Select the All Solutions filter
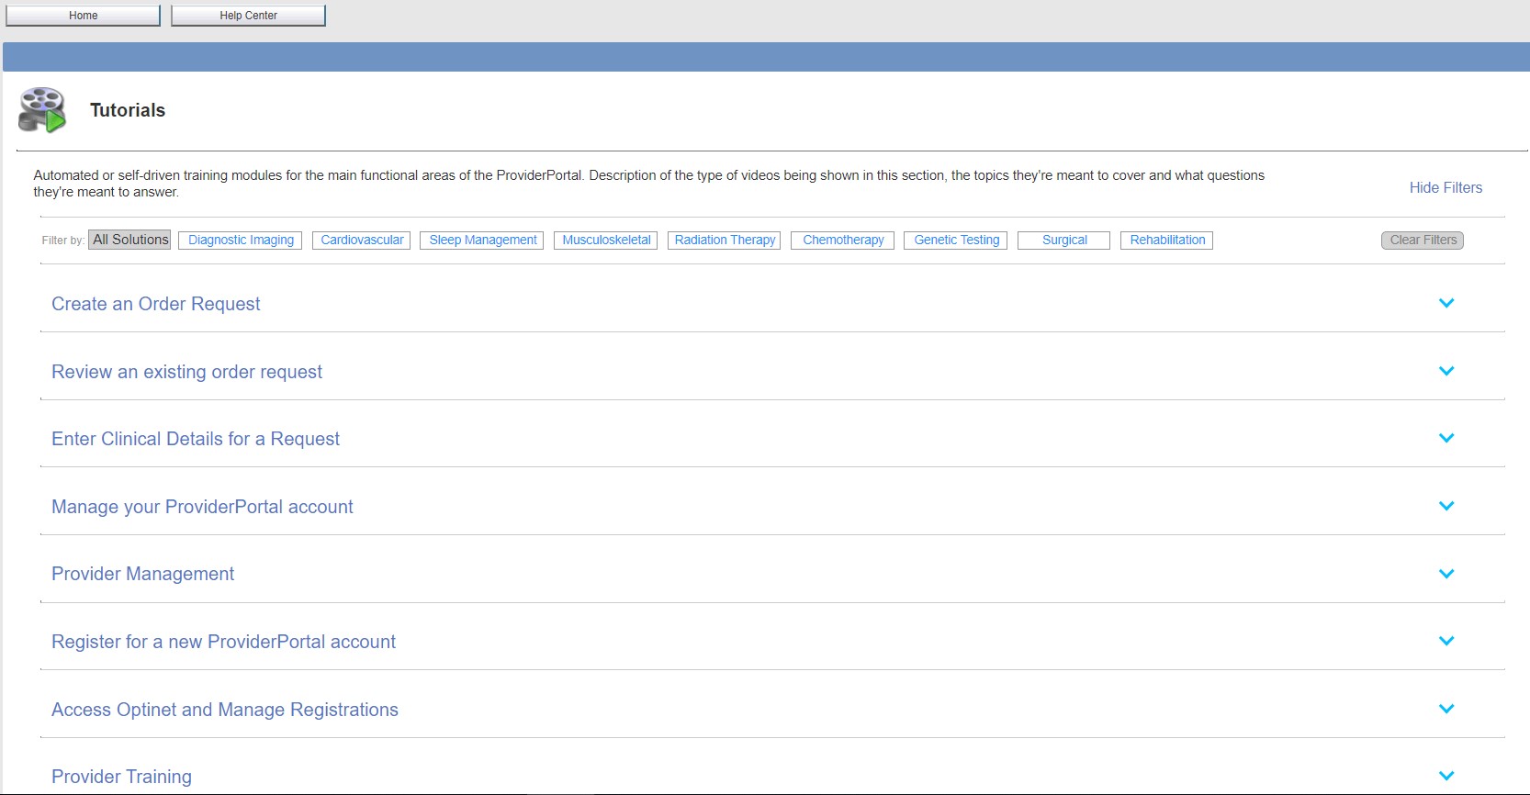Image resolution: width=1530 pixels, height=795 pixels. [x=129, y=240]
